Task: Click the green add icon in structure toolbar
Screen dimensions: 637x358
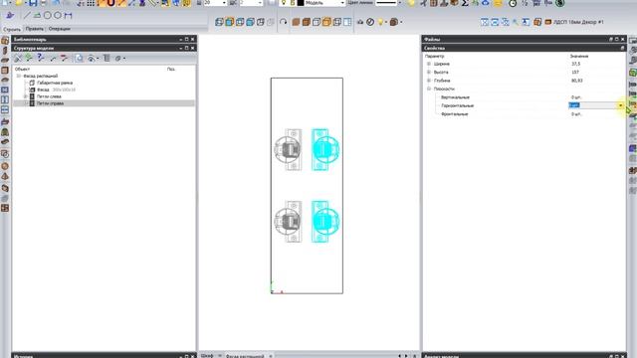Action: click(29, 58)
